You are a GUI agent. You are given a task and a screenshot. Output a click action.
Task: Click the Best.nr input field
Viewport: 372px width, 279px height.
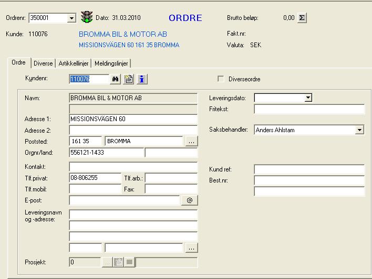pyautogui.click(x=309, y=180)
